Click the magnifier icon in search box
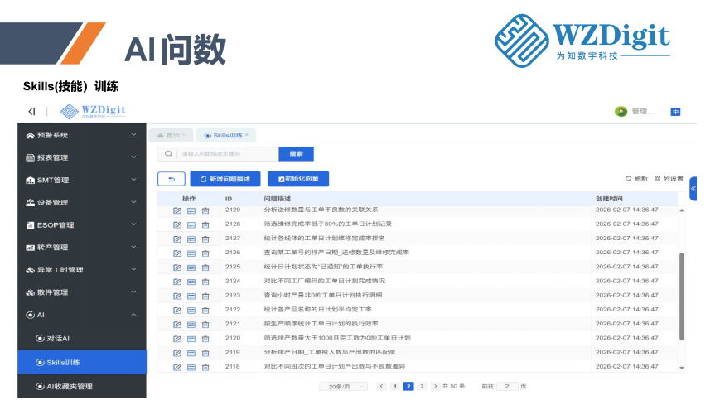 click(x=168, y=154)
